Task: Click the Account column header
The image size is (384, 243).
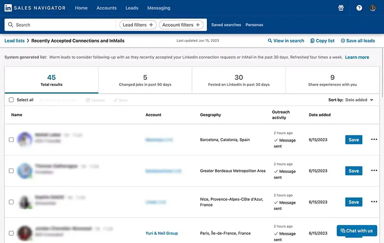Action: click(x=153, y=115)
